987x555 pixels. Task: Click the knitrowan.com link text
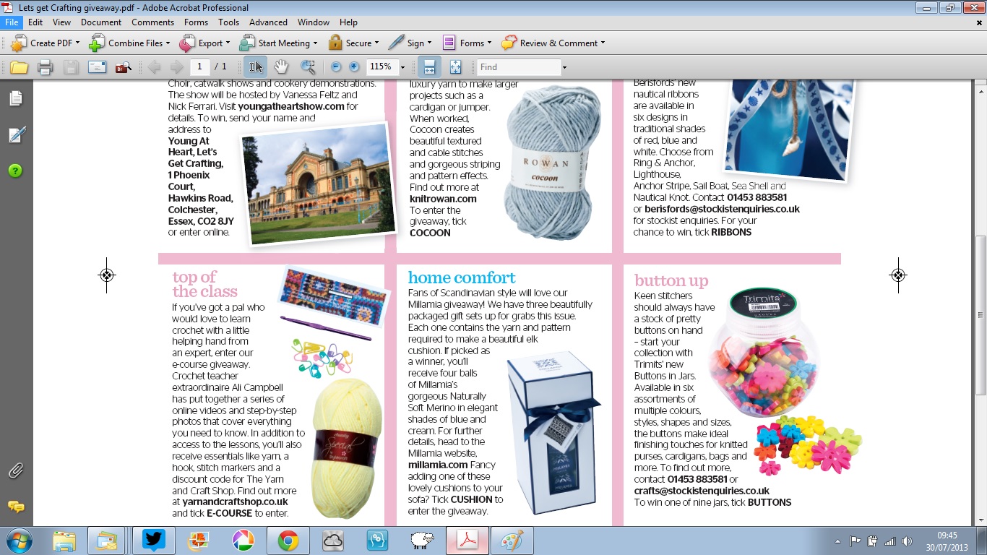coord(443,199)
